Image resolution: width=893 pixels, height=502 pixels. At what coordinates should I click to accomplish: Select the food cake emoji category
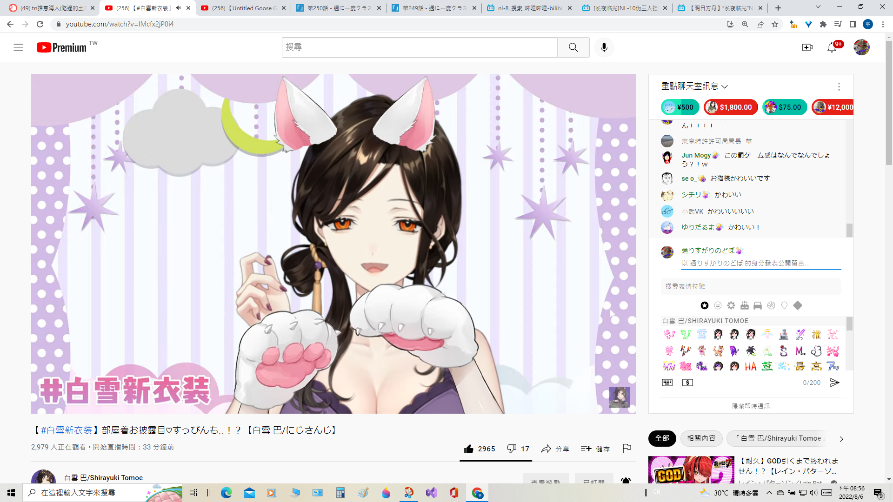point(745,305)
